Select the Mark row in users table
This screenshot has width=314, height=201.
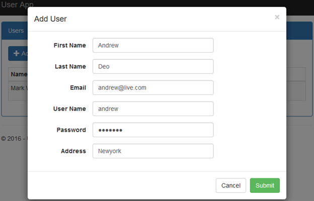tap(19, 88)
